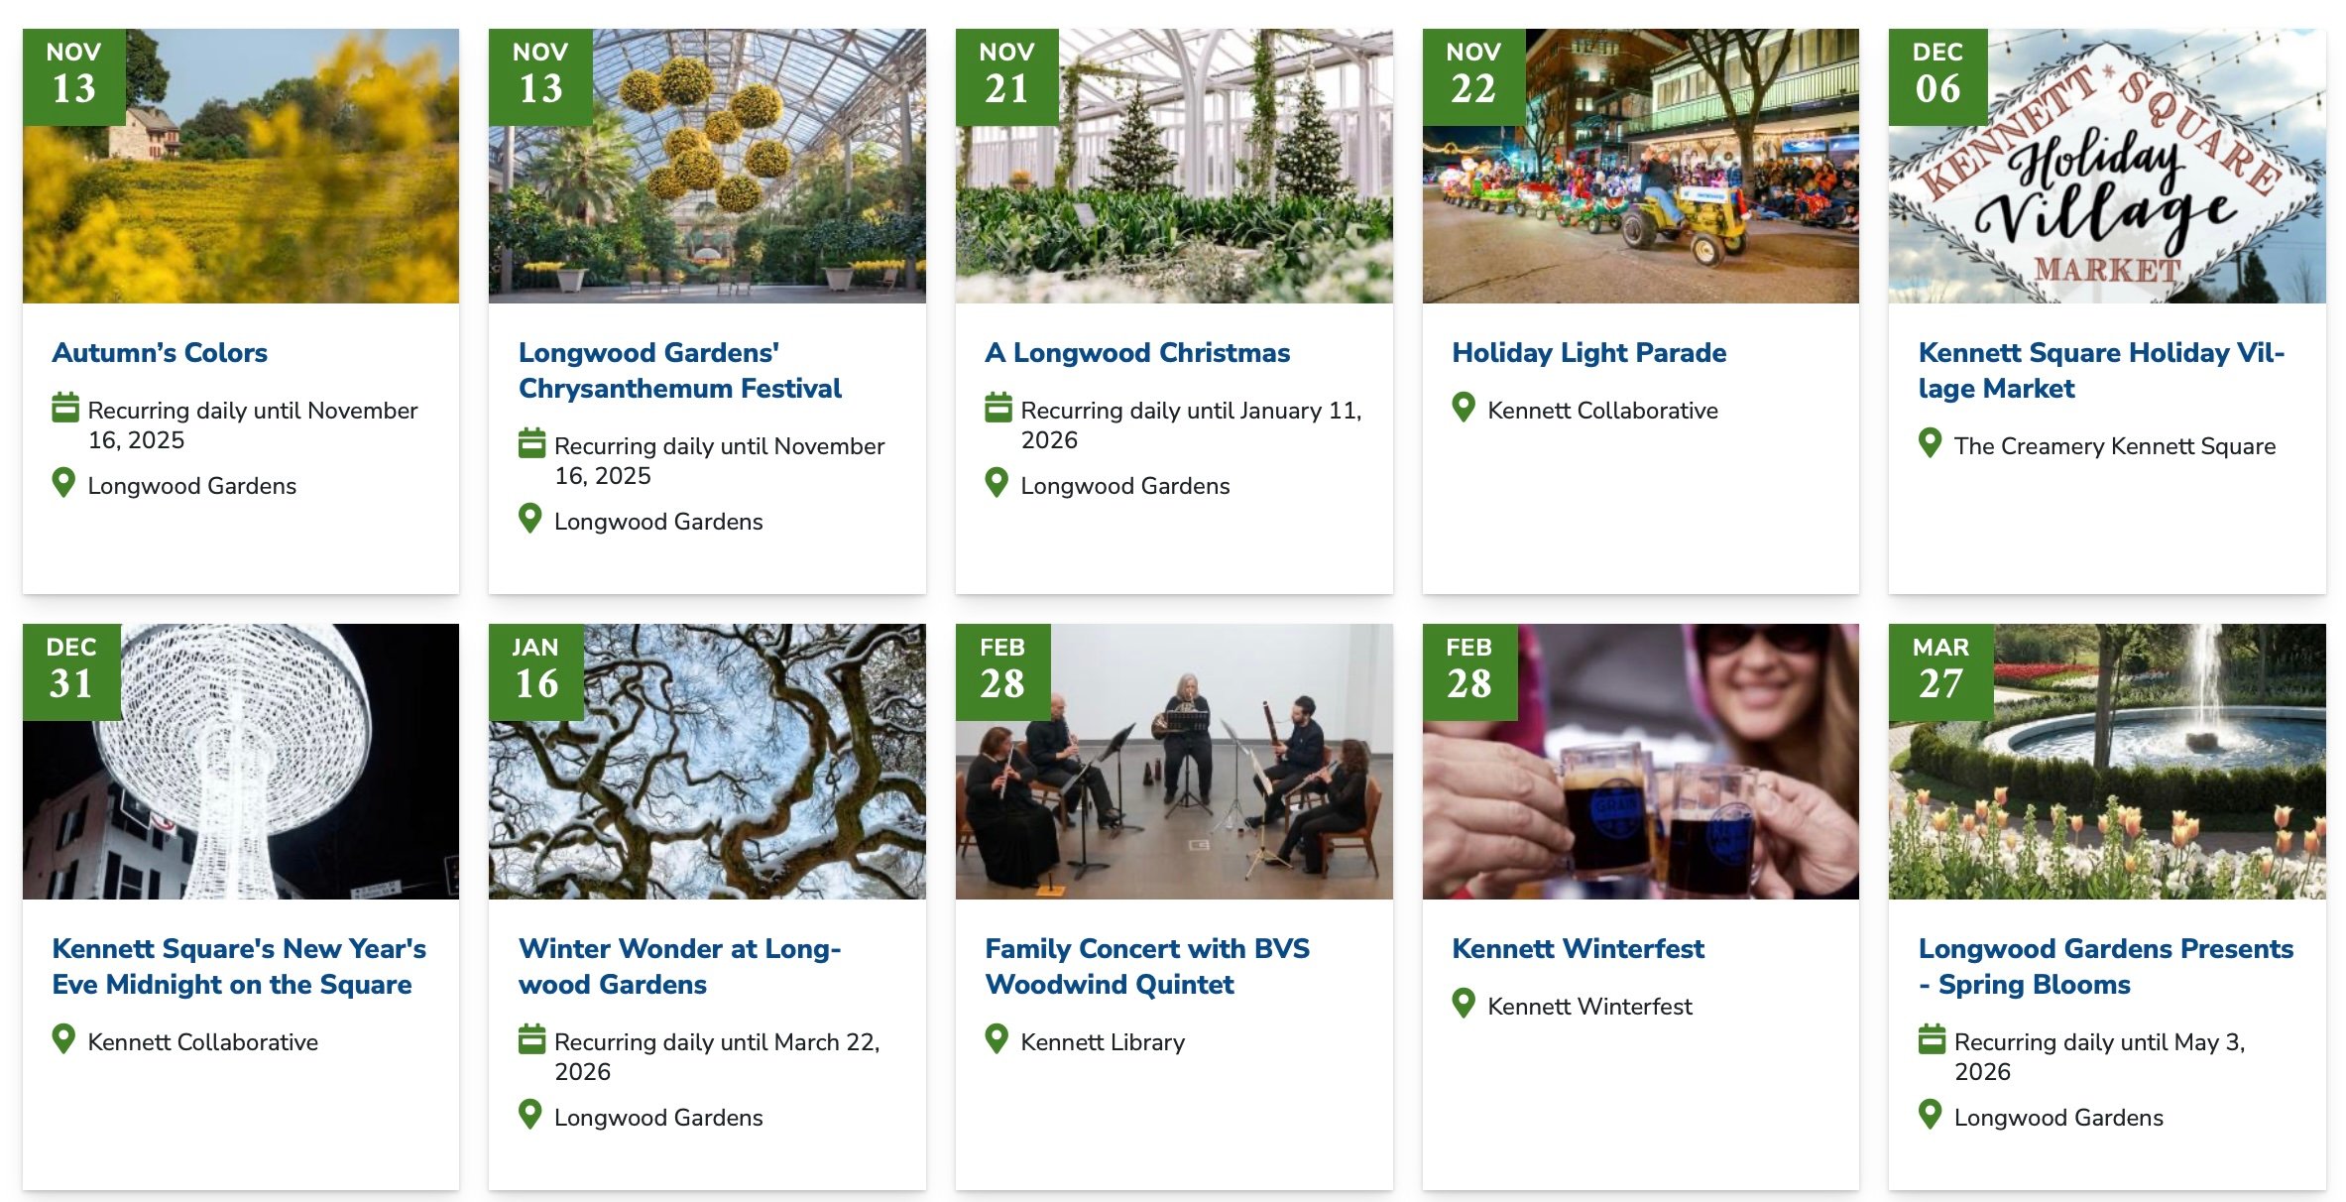Open Family Concert with BVS Woodwind Quintet
Viewport: 2346px width, 1202px height.
pyautogui.click(x=1146, y=966)
